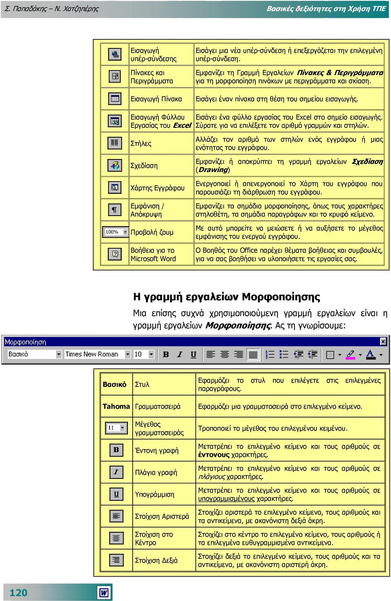Click the Insert Hyperlink icon in the first table
Image resolution: width=391 pixels, height=601 pixels.
pyautogui.click(x=115, y=54)
